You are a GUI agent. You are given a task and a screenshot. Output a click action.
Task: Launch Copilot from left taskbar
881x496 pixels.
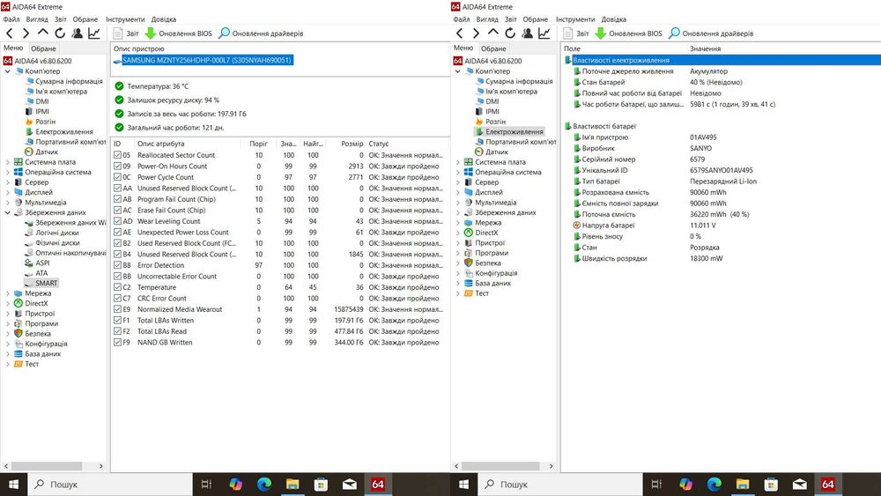[235, 485]
